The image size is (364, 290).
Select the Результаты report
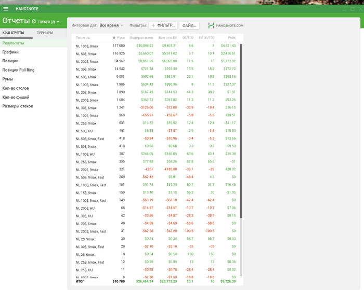click(x=33, y=43)
